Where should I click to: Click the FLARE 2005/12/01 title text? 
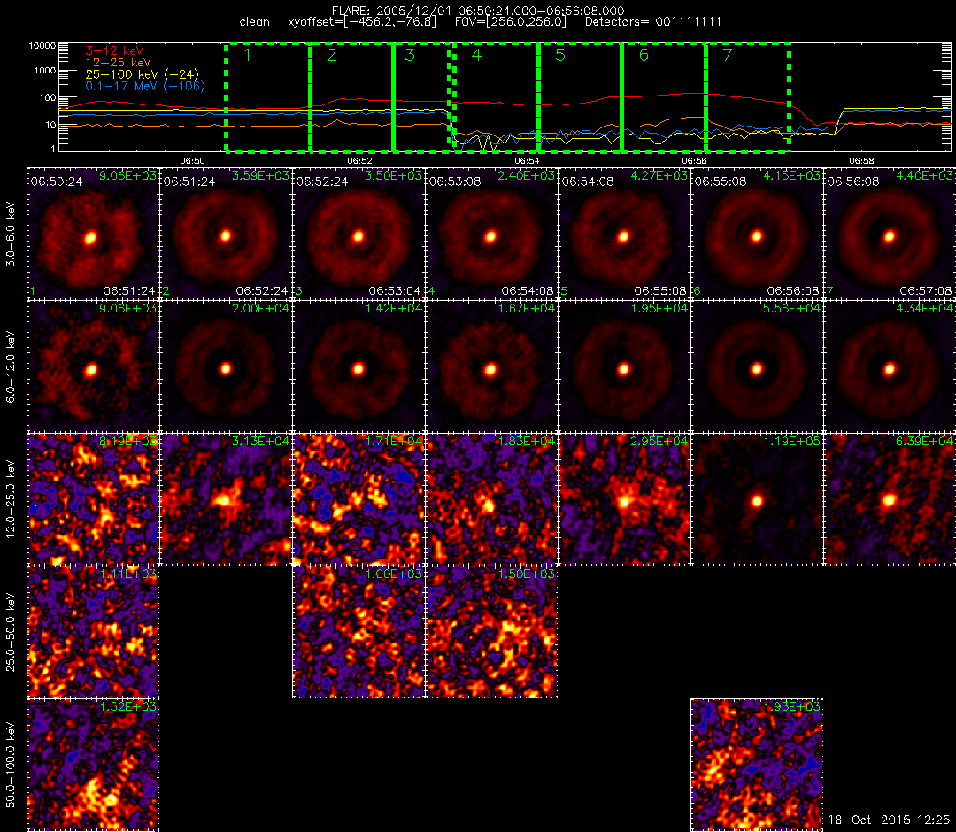478,11
